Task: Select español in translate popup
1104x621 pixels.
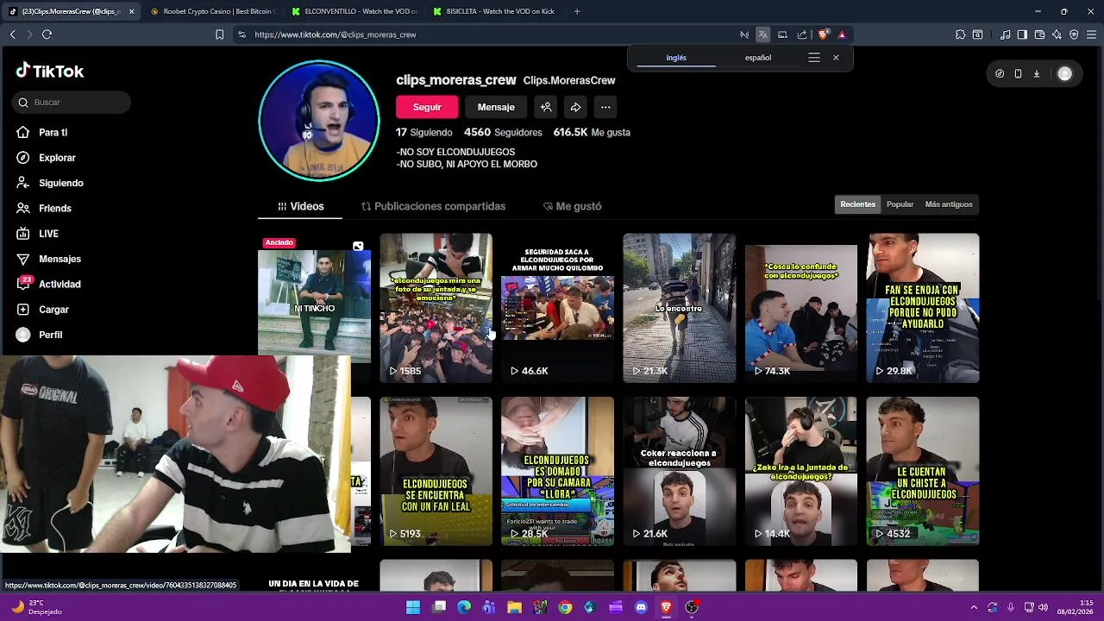Action: pos(758,58)
